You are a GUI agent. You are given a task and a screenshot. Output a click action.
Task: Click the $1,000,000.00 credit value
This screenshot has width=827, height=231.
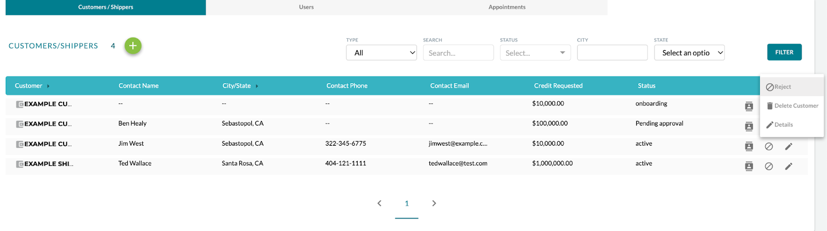coord(553,163)
